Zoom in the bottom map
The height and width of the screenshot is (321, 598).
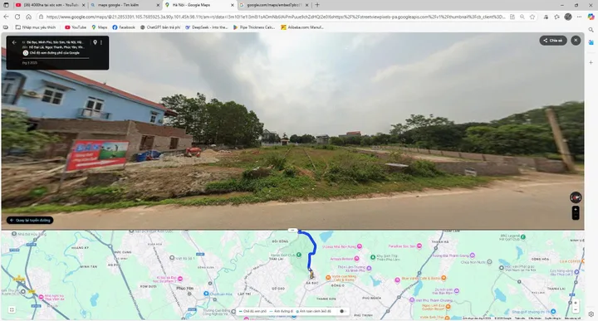coord(576,303)
